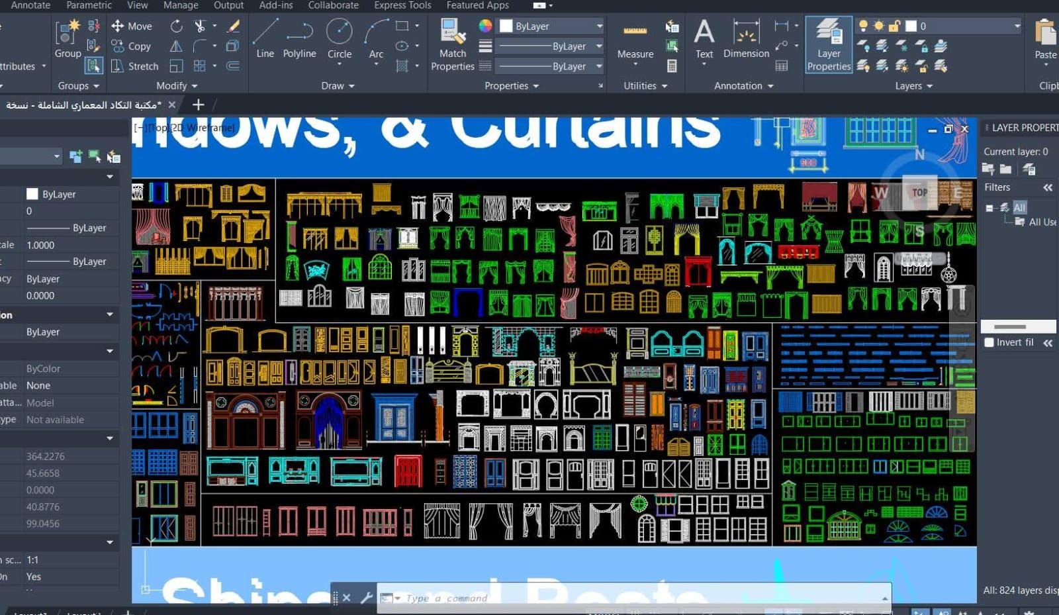Switch to the Collaborate ribbon tab
Image resolution: width=1059 pixels, height=615 pixels.
click(333, 5)
